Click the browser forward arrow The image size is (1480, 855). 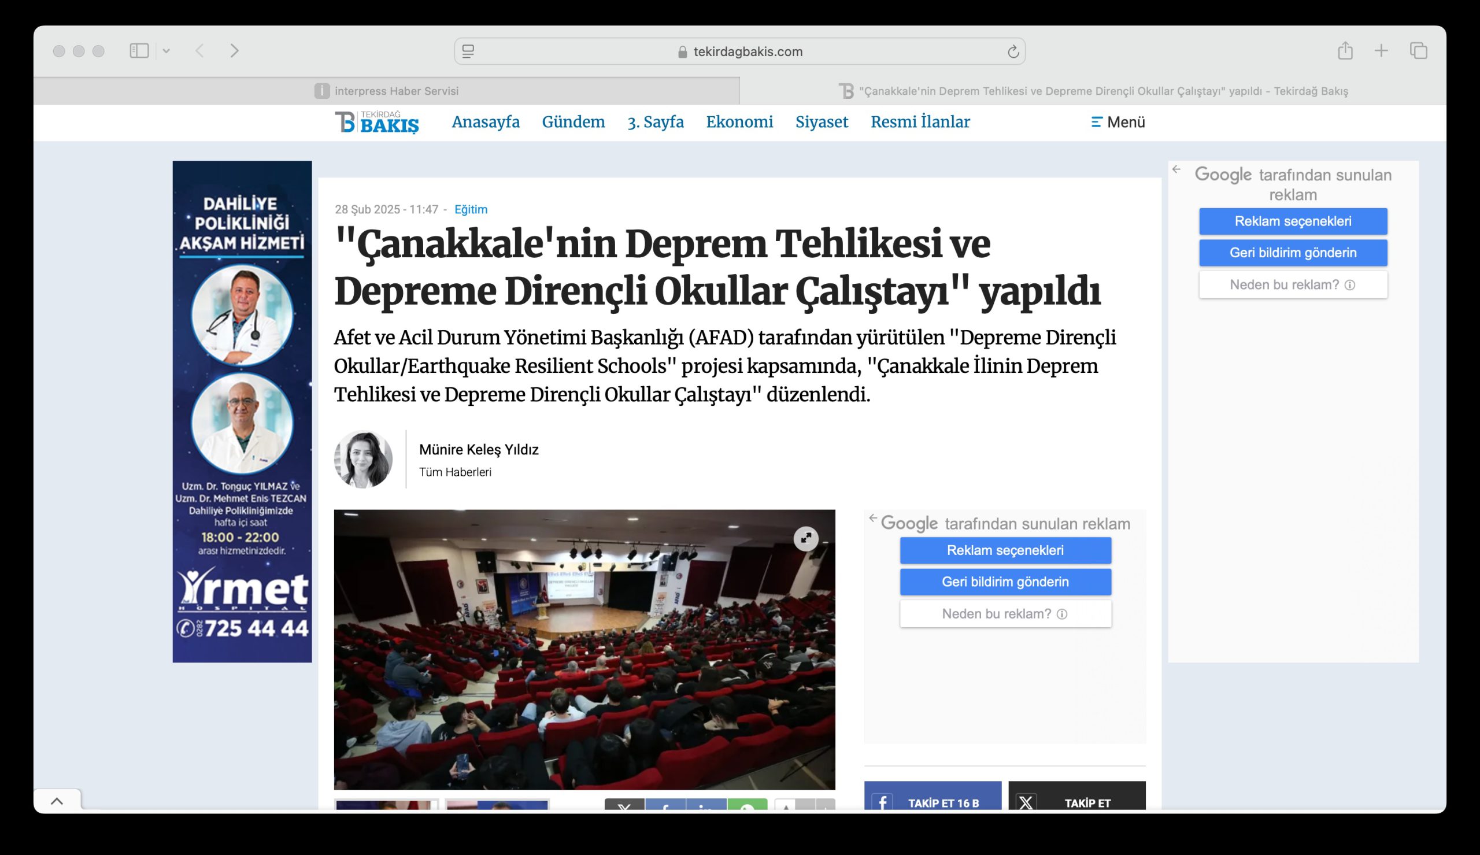pos(234,51)
